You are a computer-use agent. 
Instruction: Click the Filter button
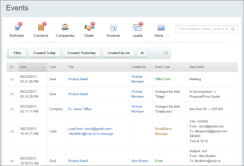coord(17,53)
